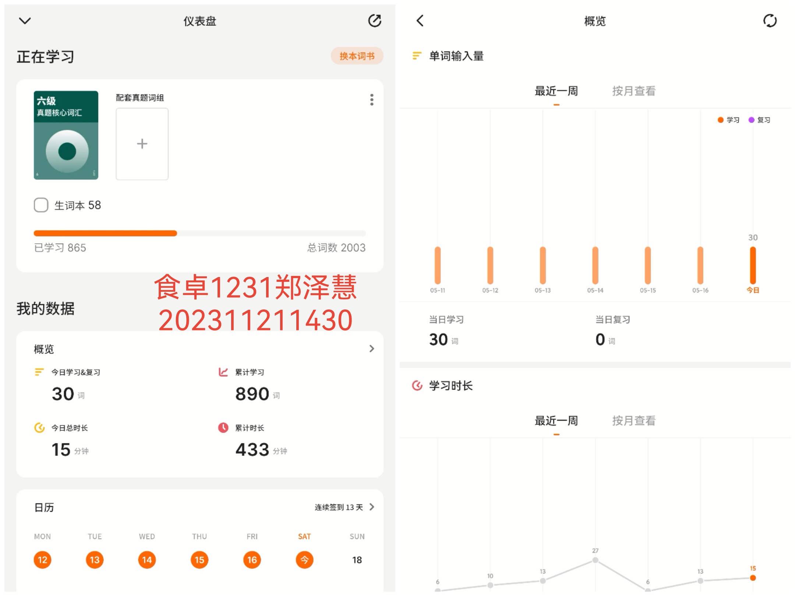Tap the 累计时长 clock icon
This screenshot has width=795, height=596.
click(223, 428)
